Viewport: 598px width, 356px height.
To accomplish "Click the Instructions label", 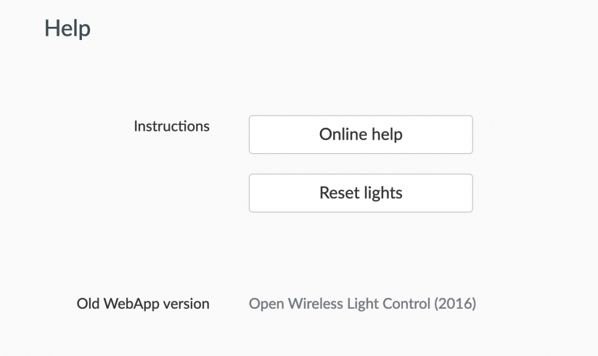I will click(172, 126).
